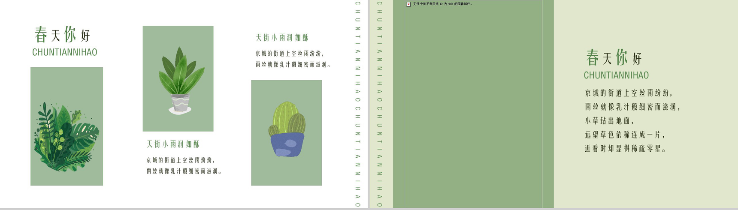Click the line 小草钻出地面，
738x210 pixels.
pyautogui.click(x=610, y=121)
